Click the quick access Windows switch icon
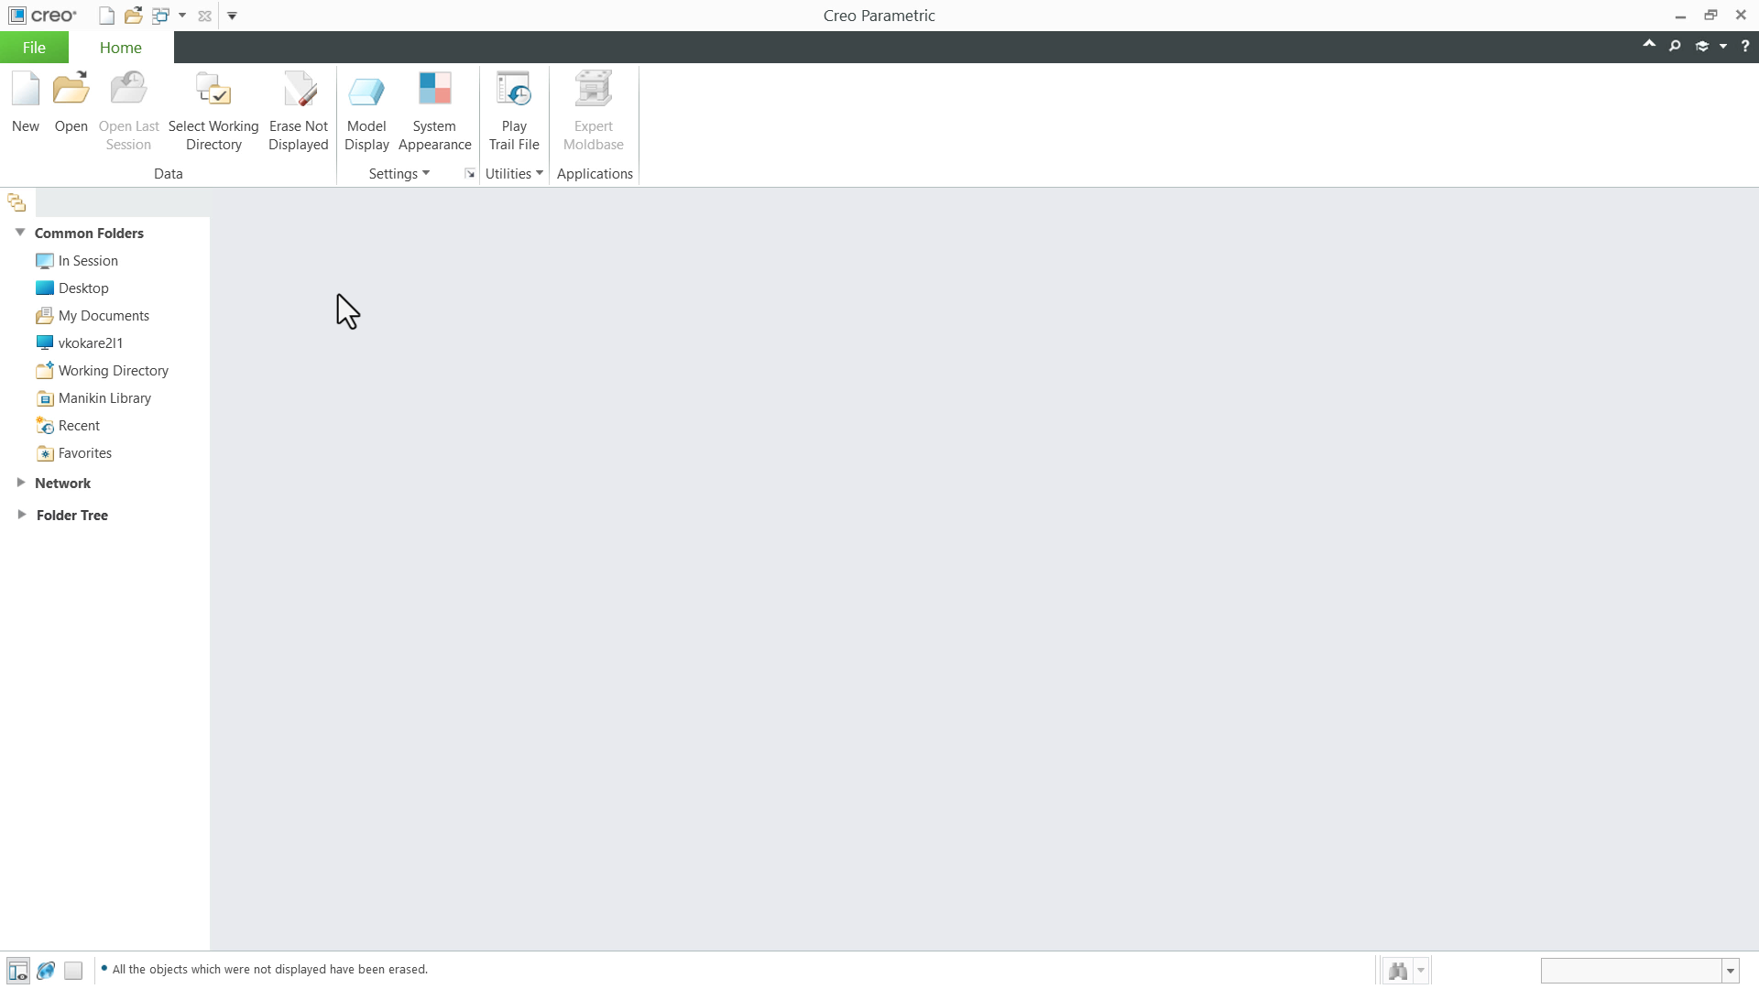The height and width of the screenshot is (989, 1759). point(161,16)
